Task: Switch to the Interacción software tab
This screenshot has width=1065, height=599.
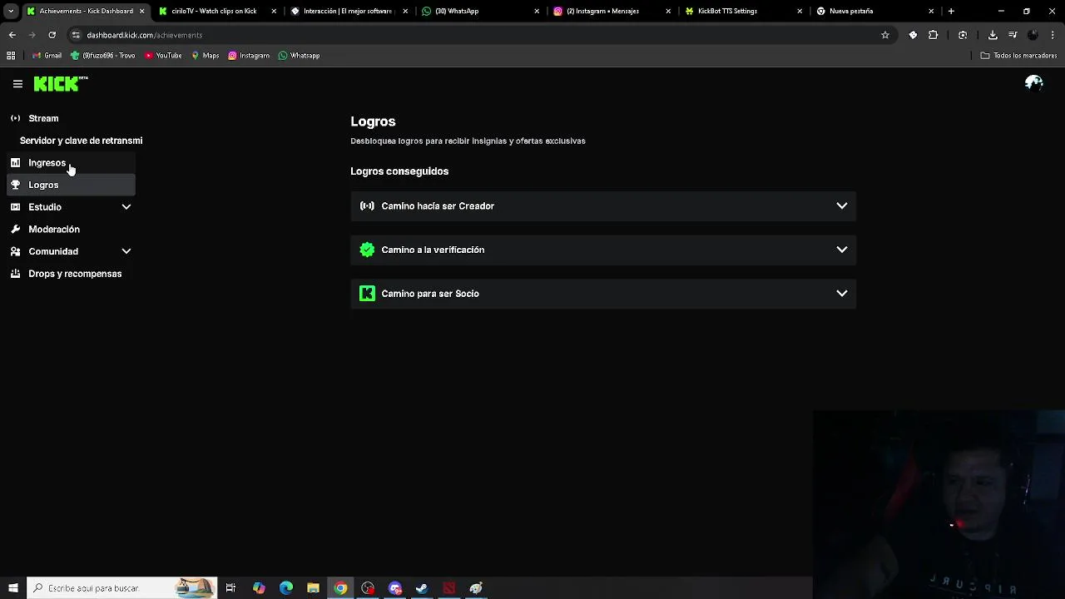Action: (347, 11)
